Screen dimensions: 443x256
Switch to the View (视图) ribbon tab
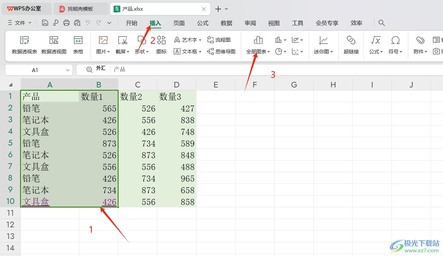point(274,23)
